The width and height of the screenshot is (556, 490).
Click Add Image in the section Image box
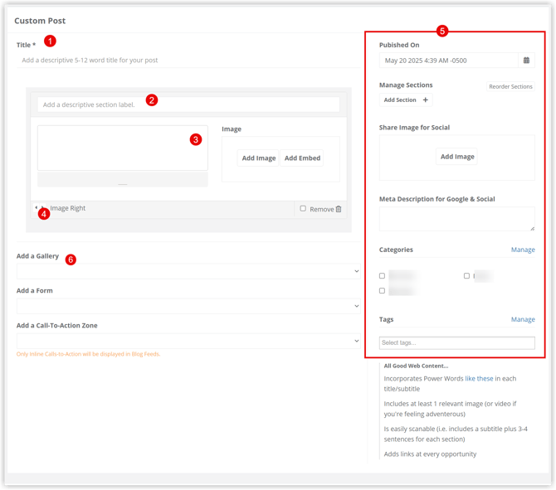(258, 158)
